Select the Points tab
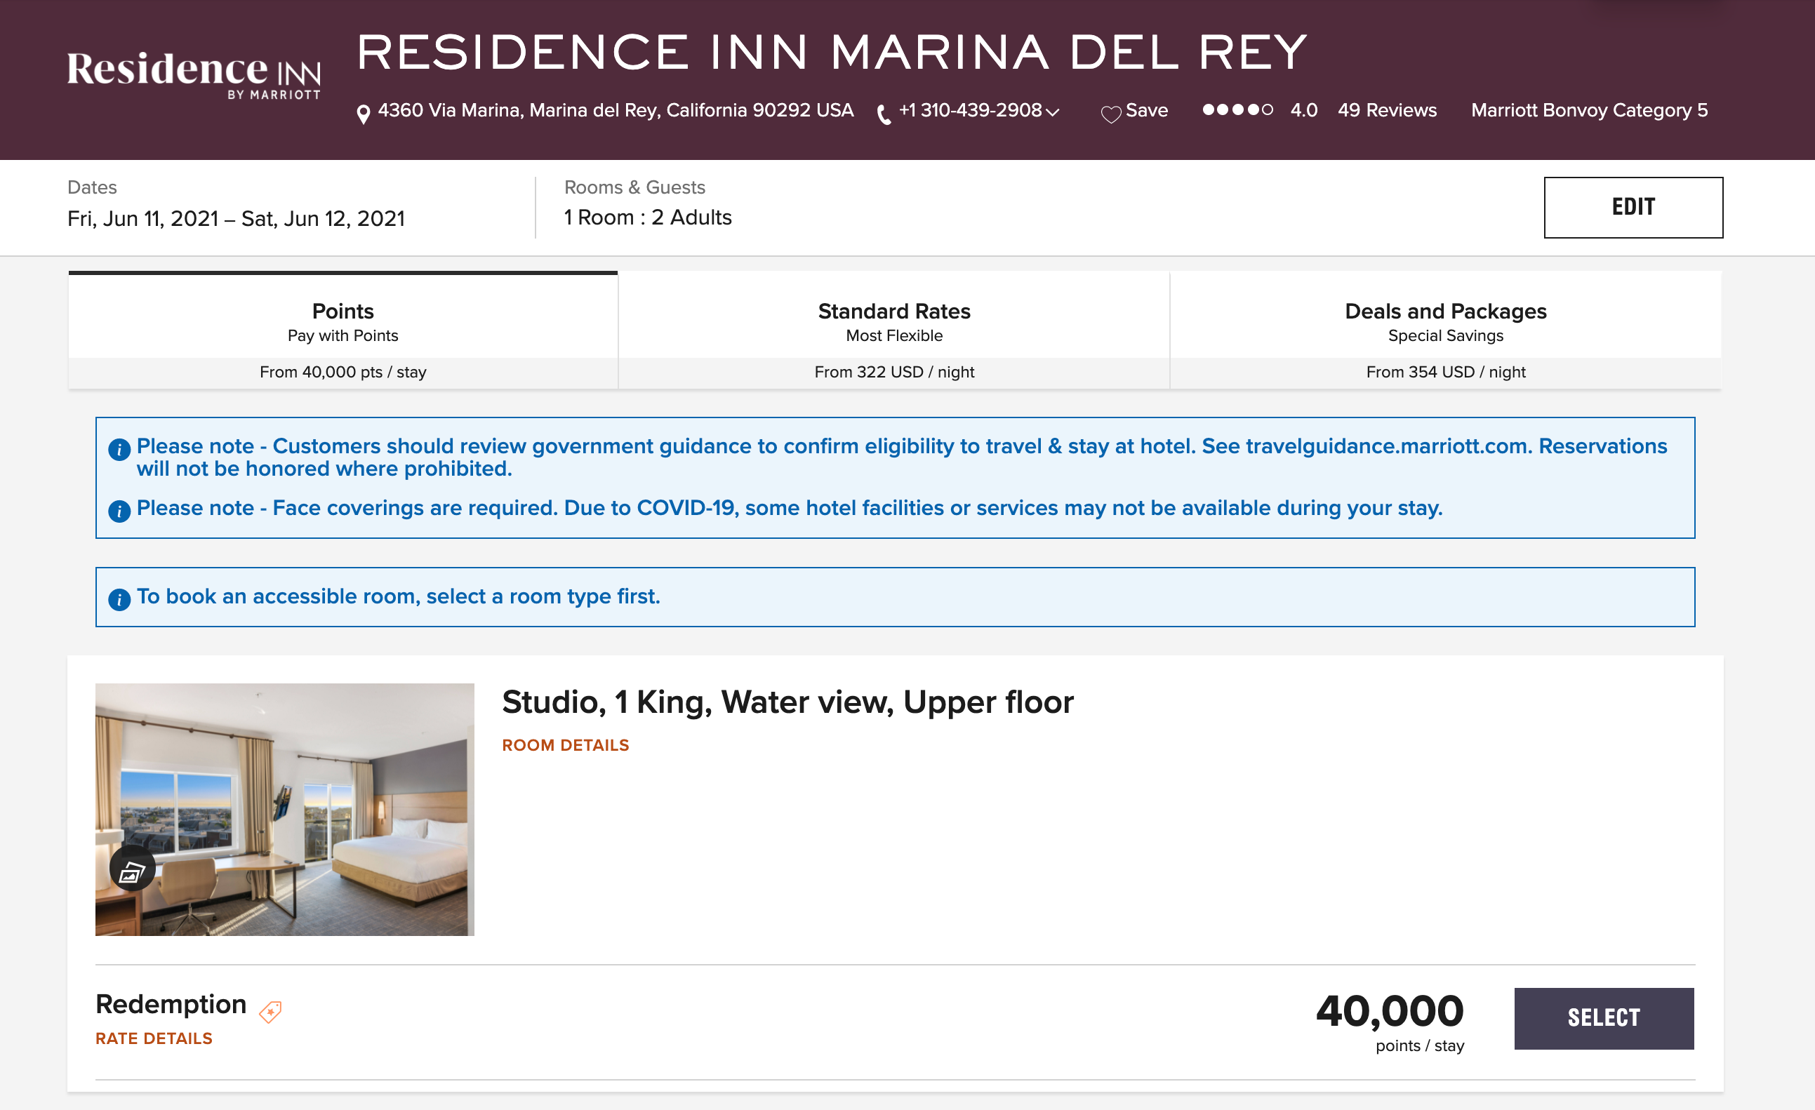1815x1110 pixels. pos(343,330)
